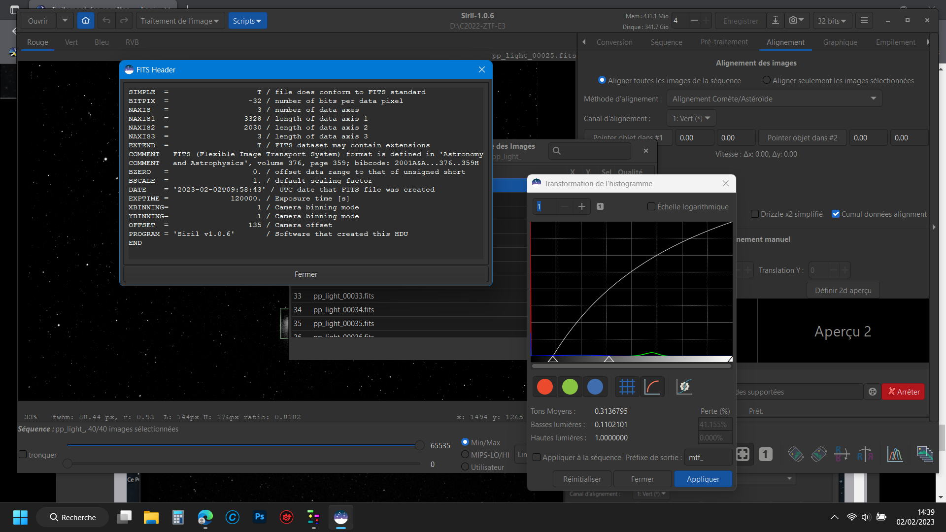Select pp_light_00034.fits in the list

point(343,310)
